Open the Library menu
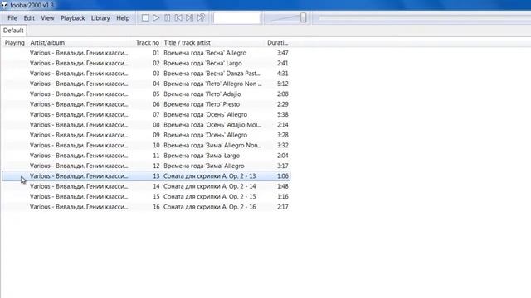Image resolution: width=531 pixels, height=298 pixels. 100,18
